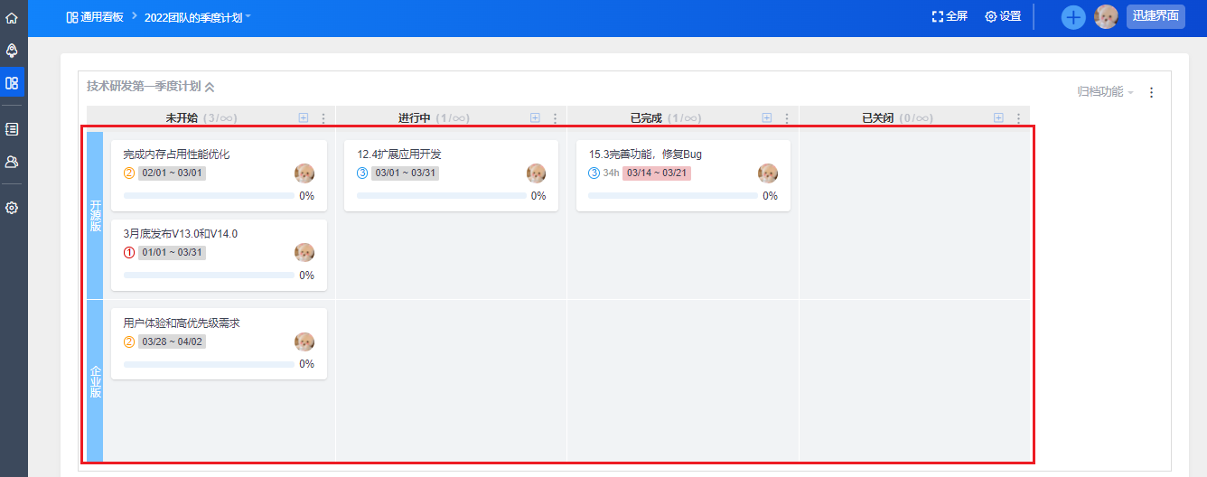Select the 企业版 swimlane label
Viewport: 1207px width, 477px height.
point(95,381)
